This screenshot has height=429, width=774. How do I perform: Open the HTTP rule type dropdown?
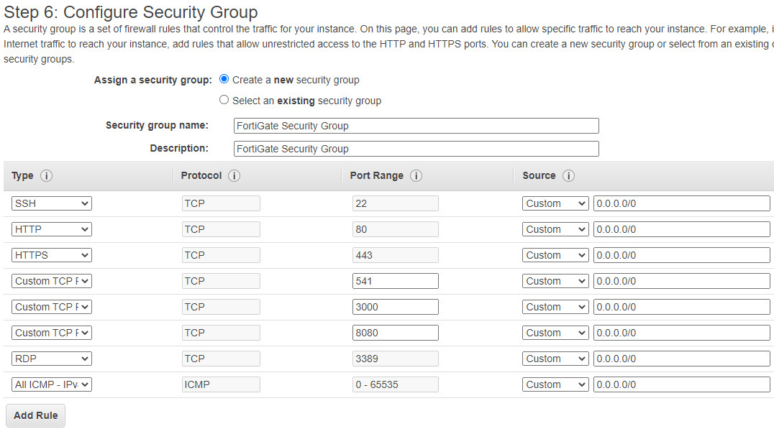(52, 229)
